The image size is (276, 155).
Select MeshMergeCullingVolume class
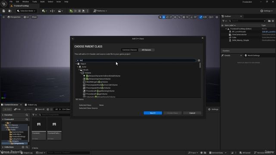click(97, 82)
